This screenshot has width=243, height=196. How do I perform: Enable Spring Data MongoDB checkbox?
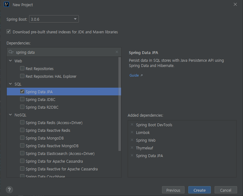[22, 138]
